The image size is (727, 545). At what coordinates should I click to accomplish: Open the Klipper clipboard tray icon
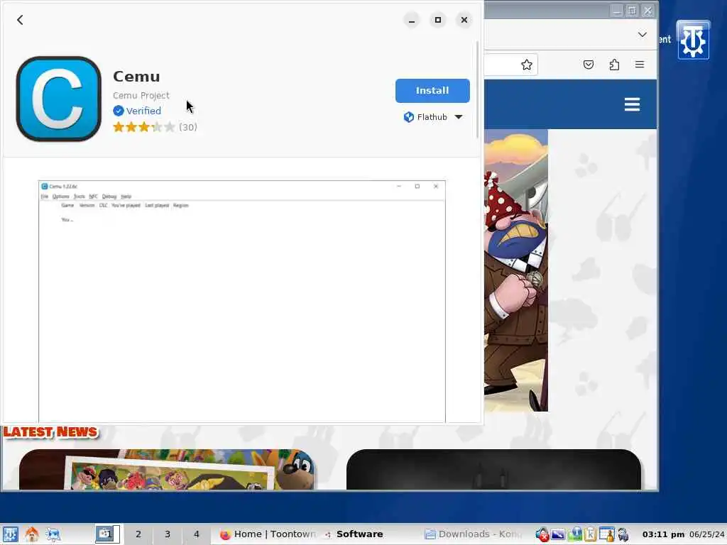click(x=590, y=534)
